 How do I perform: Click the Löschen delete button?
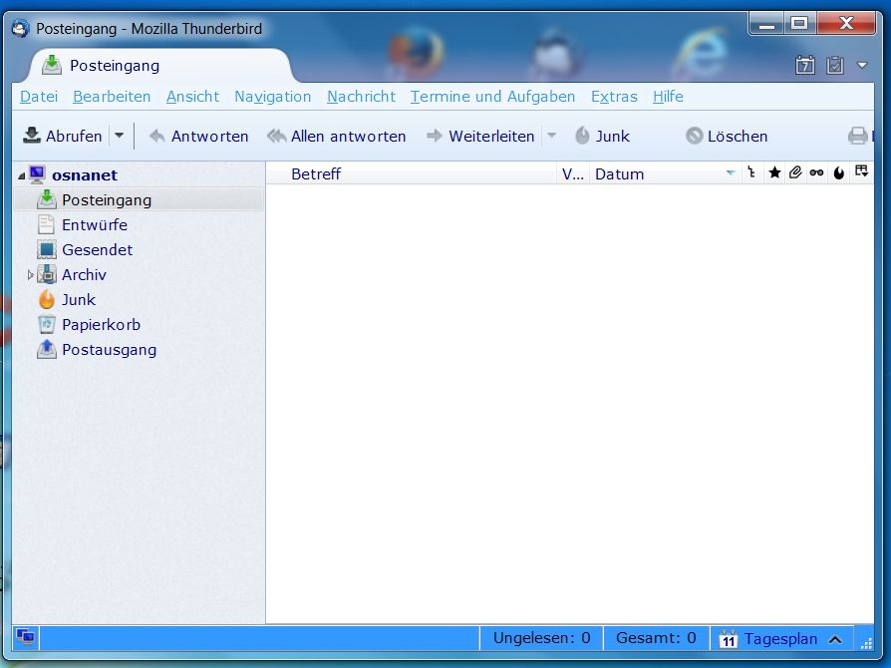[x=727, y=137]
